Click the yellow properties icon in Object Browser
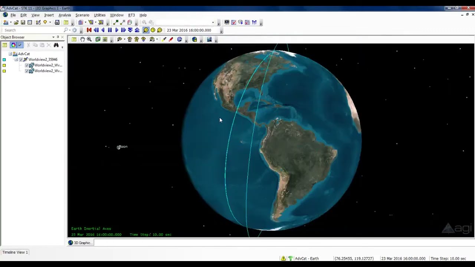Viewport: 475px width, 267px height. pyautogui.click(x=5, y=45)
